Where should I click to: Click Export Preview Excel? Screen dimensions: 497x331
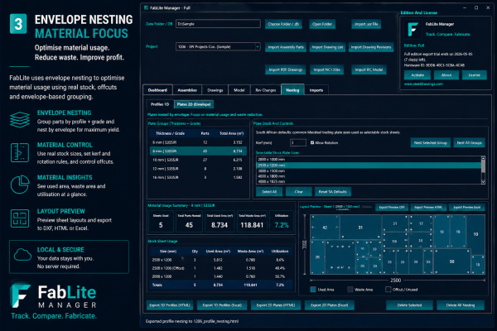(x=467, y=207)
